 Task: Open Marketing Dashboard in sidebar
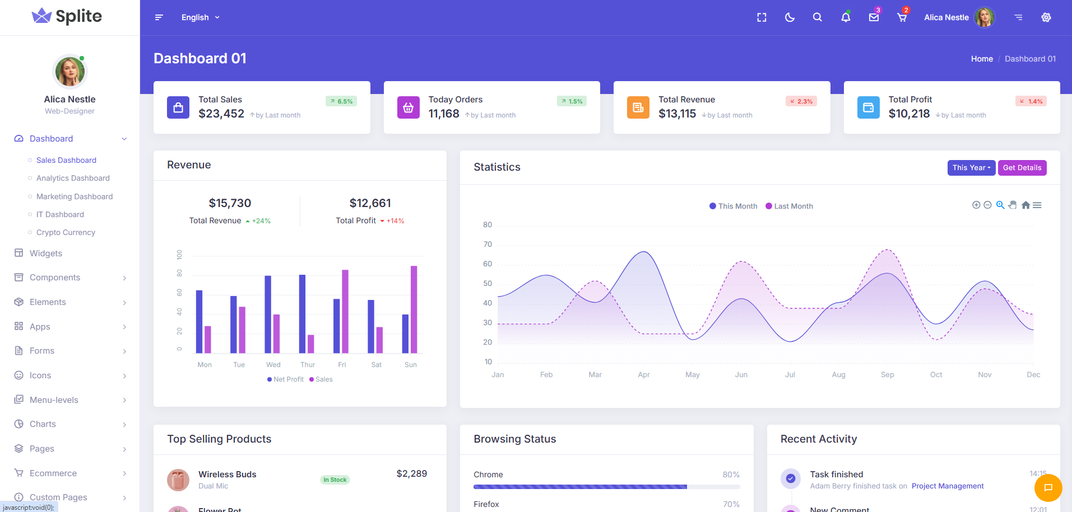coord(75,196)
